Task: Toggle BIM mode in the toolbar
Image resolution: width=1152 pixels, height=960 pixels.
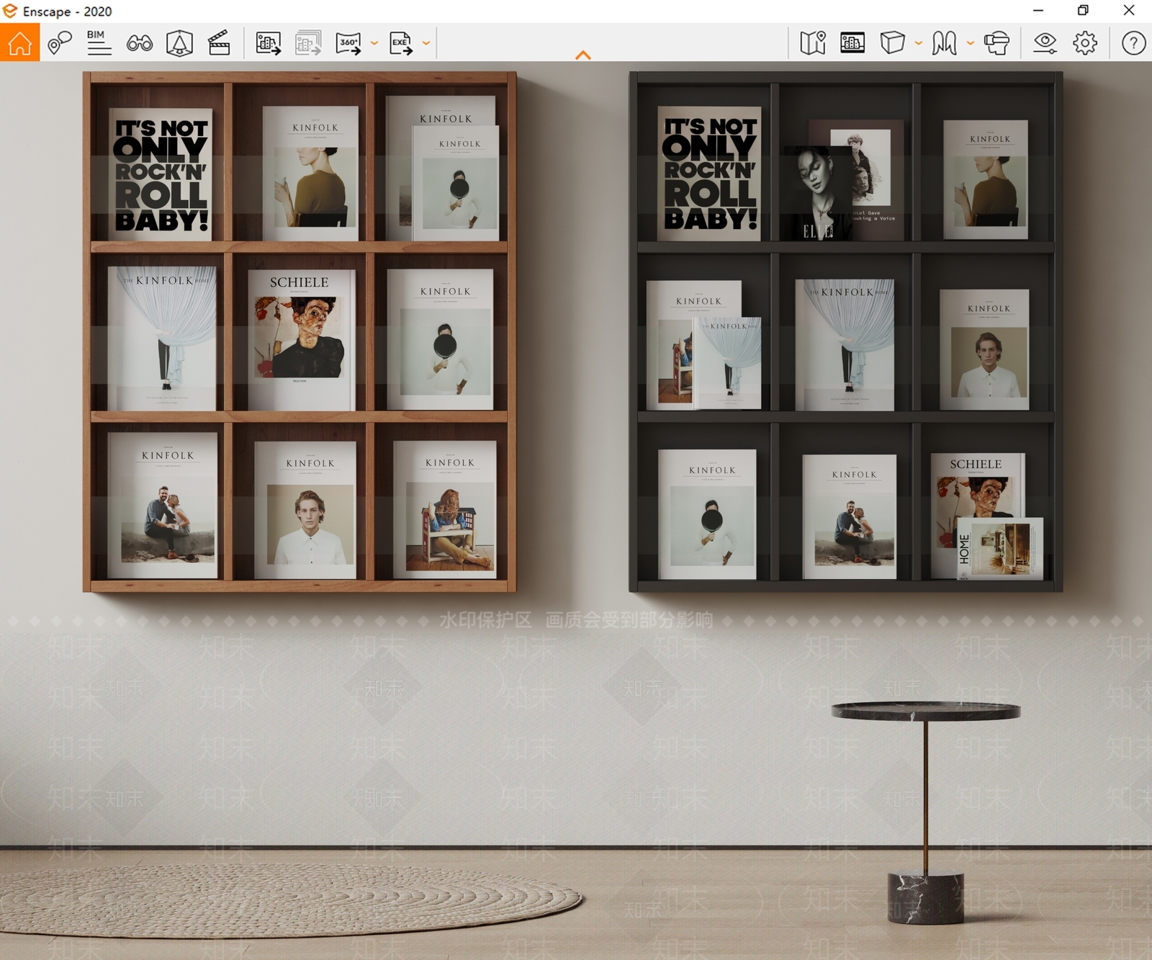Action: click(x=99, y=43)
